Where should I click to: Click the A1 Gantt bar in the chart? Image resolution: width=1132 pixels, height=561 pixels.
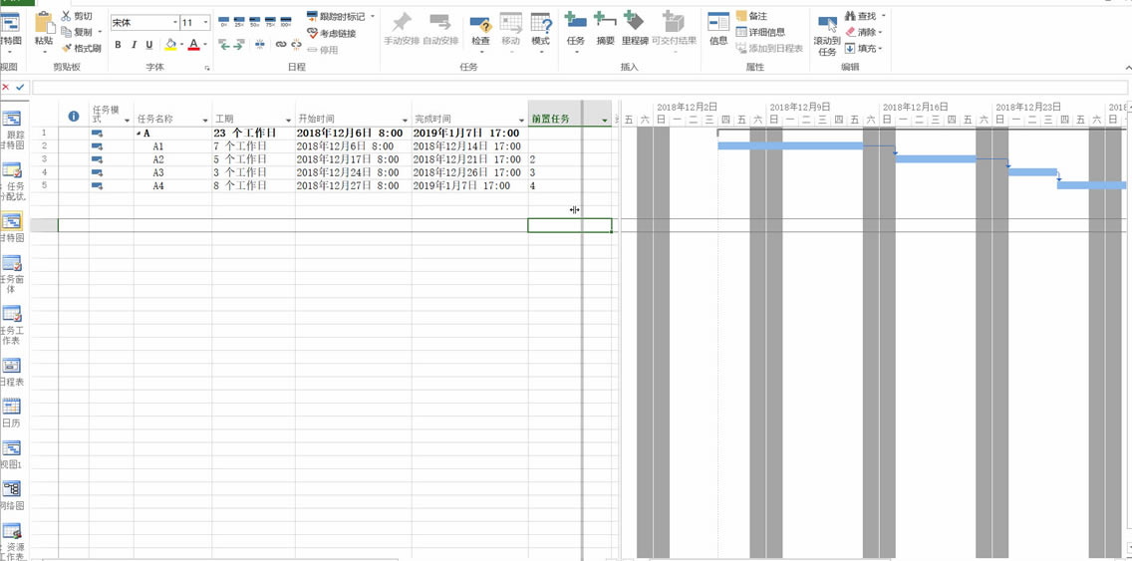(x=790, y=145)
